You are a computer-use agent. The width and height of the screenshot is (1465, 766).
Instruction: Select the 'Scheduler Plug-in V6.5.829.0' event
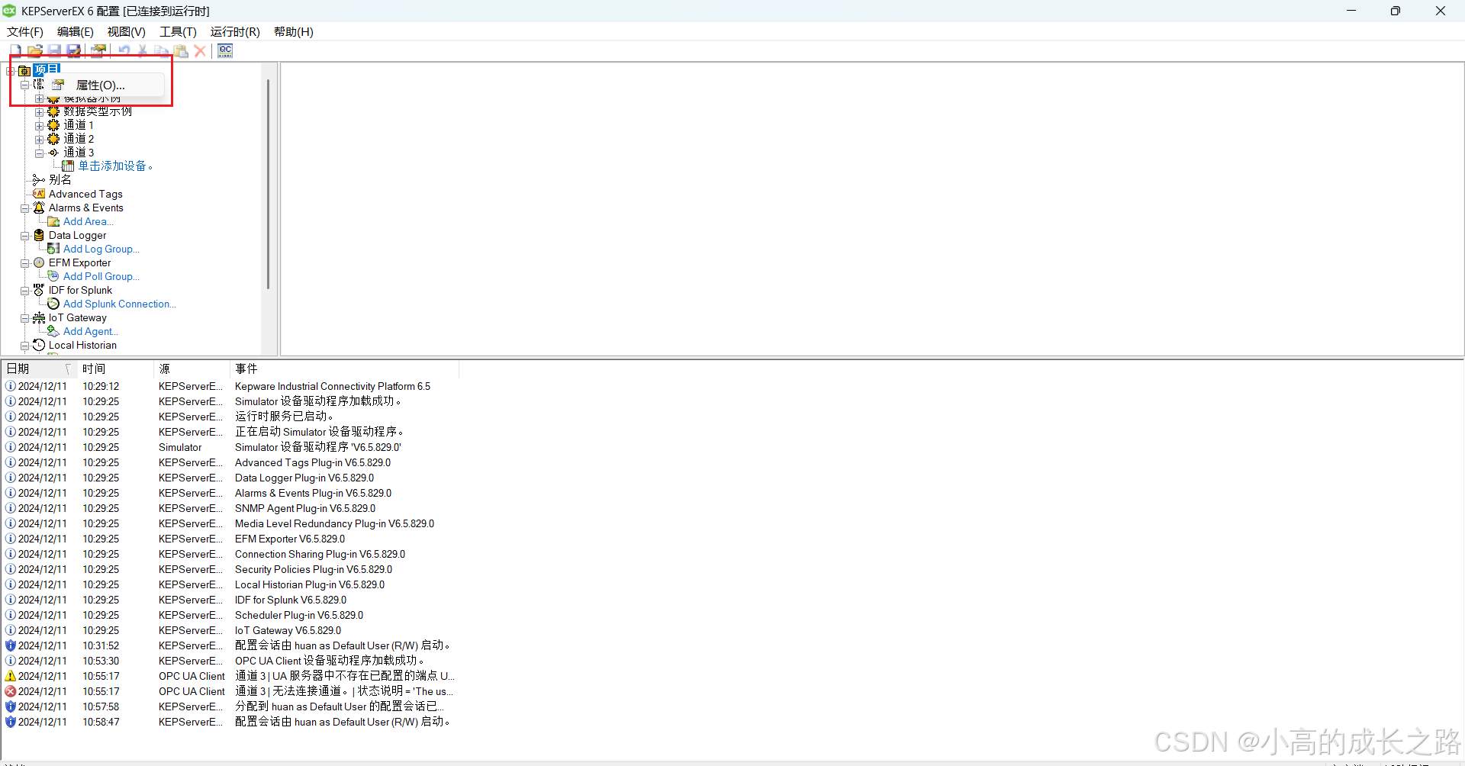pyautogui.click(x=299, y=615)
